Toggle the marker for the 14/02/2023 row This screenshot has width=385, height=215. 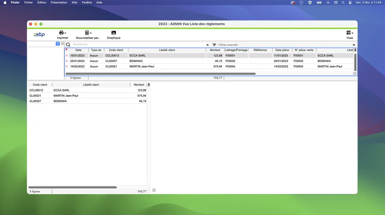coord(67,66)
